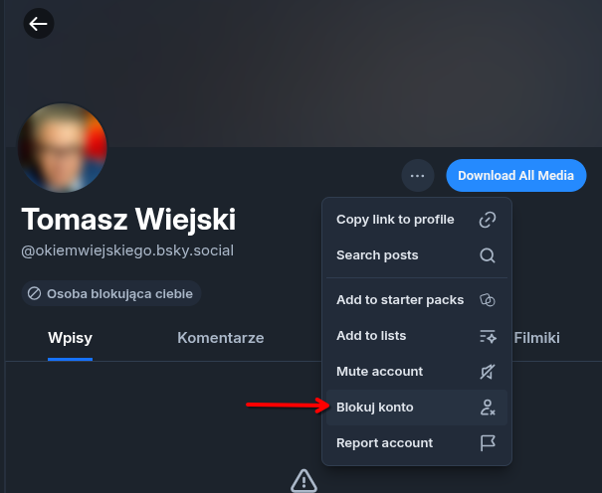This screenshot has height=493, width=602.
Task: Click the chain link icon
Action: tap(488, 220)
